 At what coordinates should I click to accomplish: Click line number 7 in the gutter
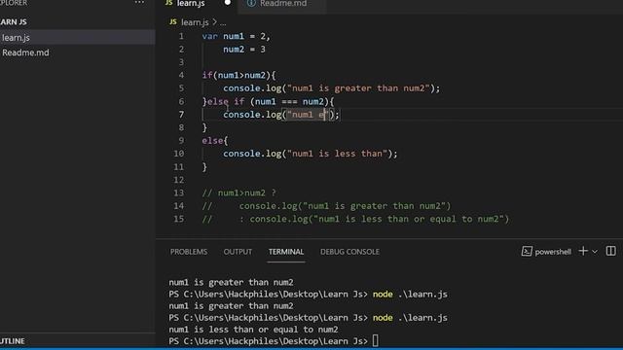(x=181, y=115)
